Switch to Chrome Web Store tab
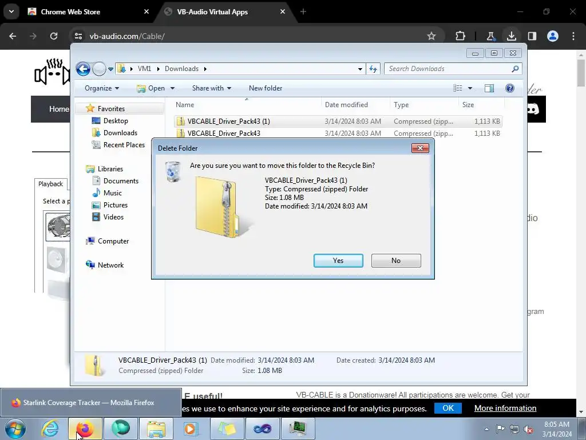 coord(86,12)
